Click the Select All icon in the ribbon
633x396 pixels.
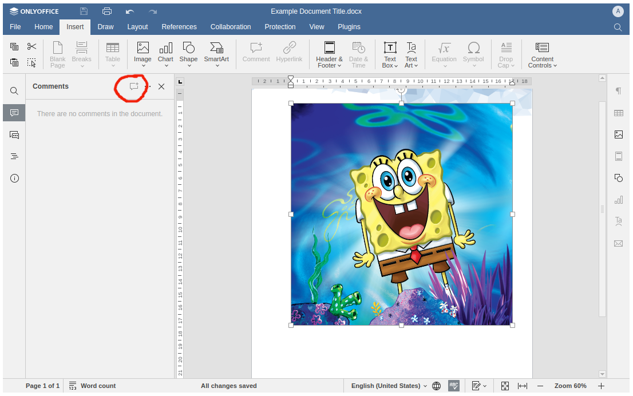(31, 62)
